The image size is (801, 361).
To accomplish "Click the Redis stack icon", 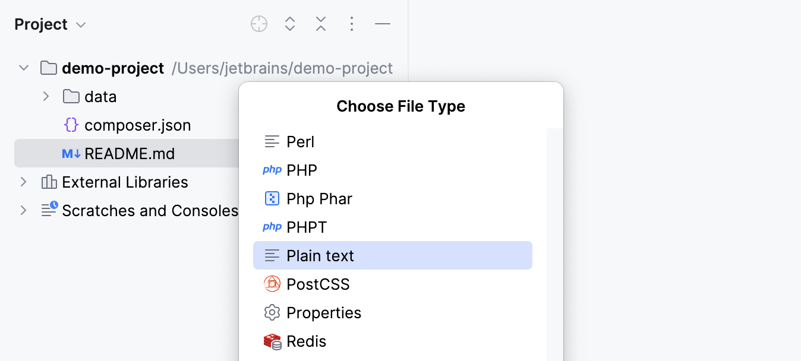I will (272, 341).
